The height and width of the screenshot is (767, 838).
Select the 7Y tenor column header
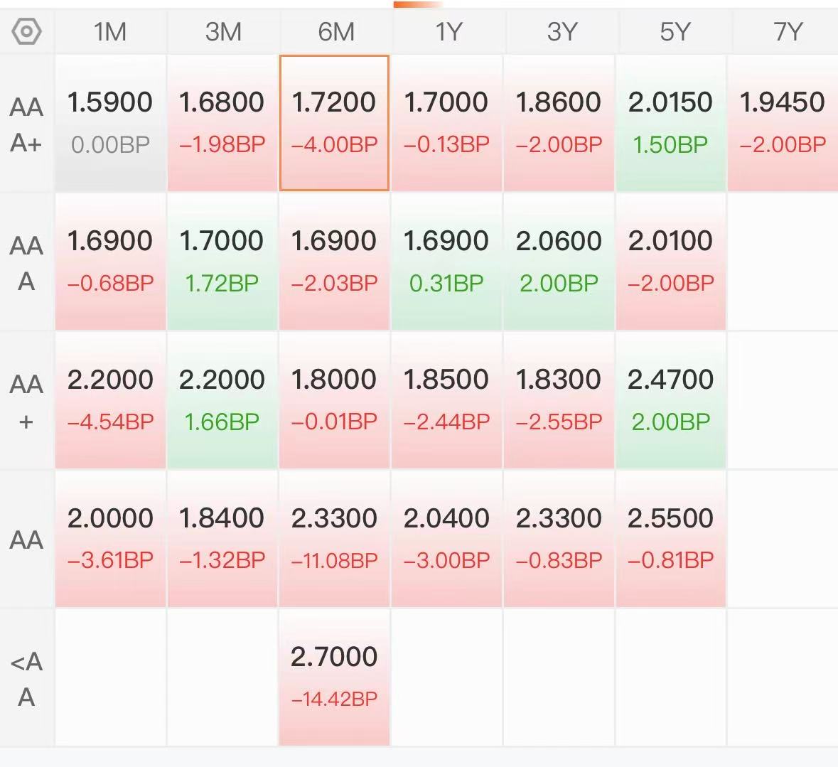(x=788, y=31)
